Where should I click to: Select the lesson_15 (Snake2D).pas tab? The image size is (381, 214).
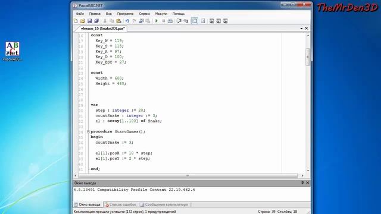pyautogui.click(x=102, y=29)
